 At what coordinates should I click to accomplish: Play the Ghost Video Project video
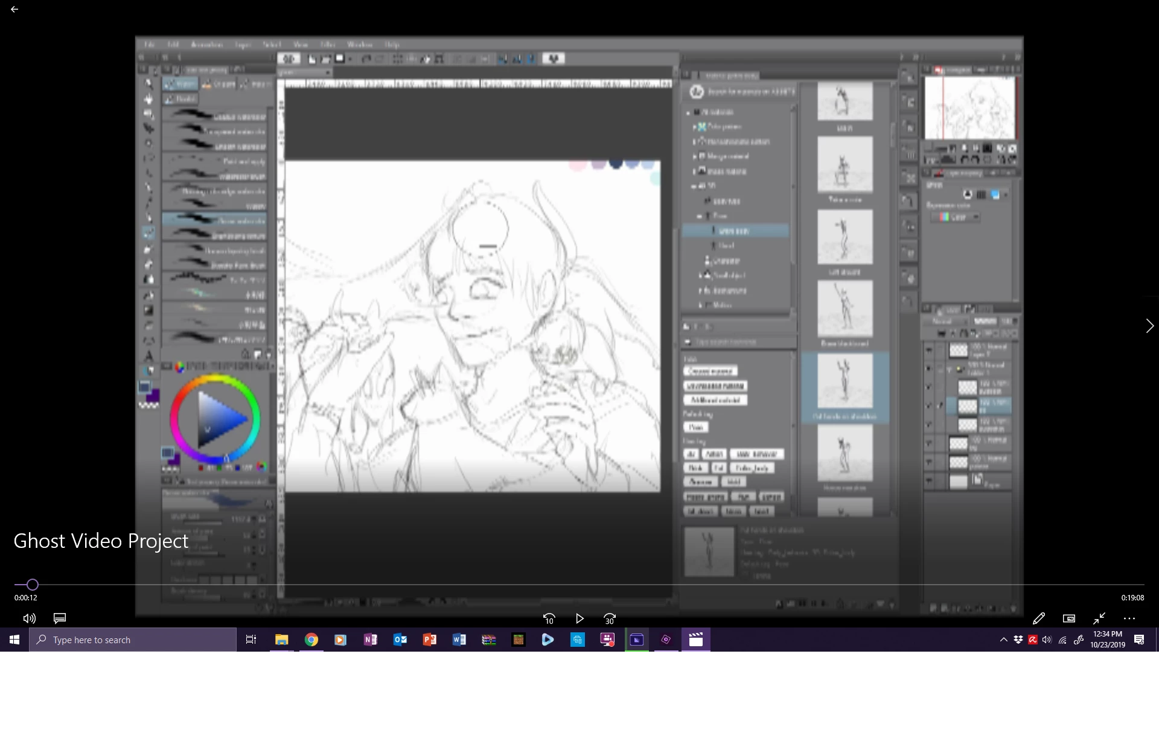point(579,618)
